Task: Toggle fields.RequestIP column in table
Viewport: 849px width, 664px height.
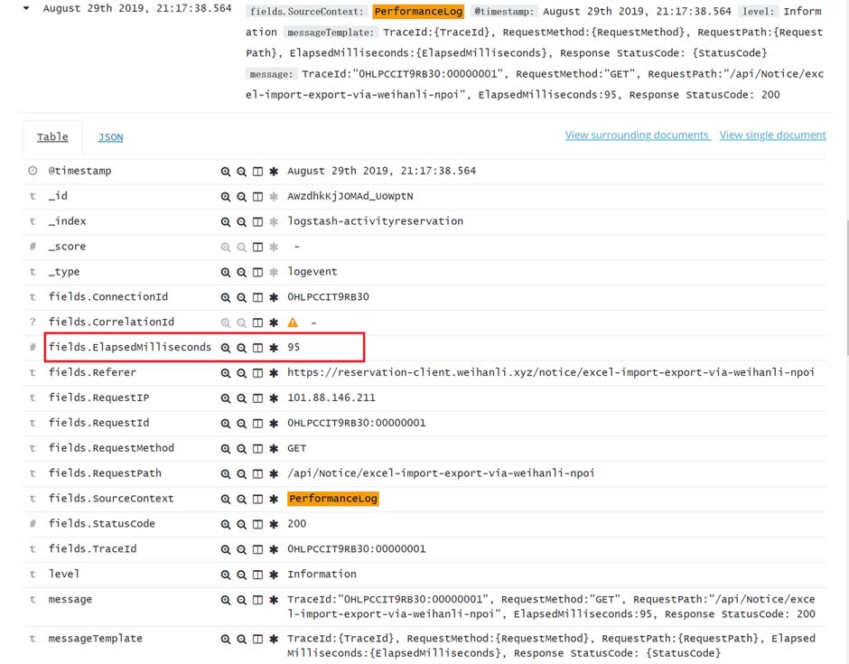Action: coord(257,398)
